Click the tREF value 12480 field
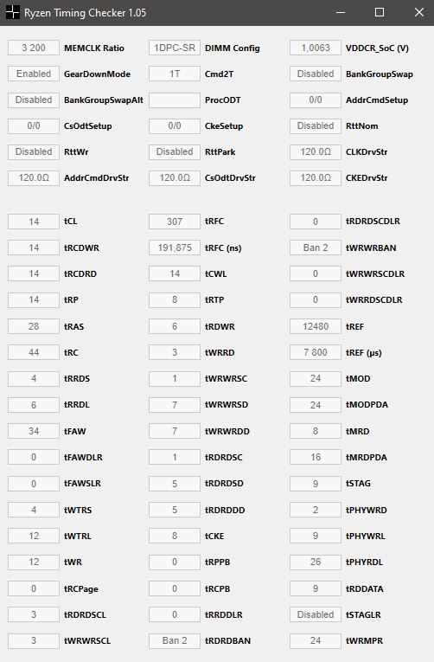The image size is (434, 662). [316, 326]
